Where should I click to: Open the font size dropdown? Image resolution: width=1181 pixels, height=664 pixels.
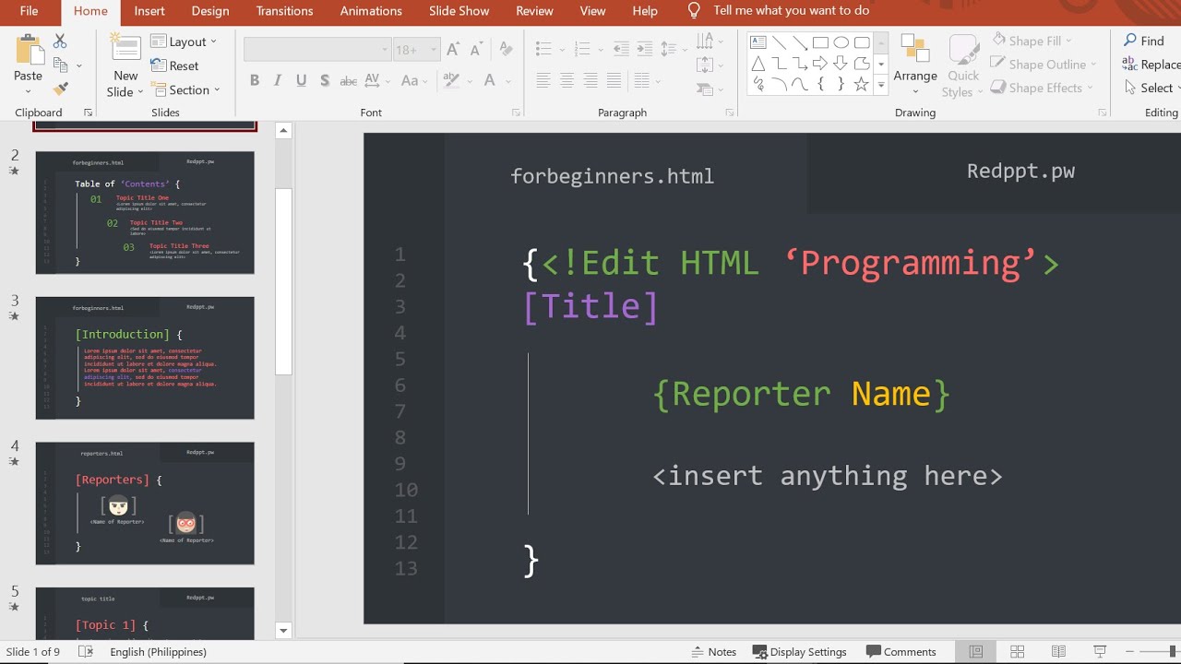pos(432,50)
